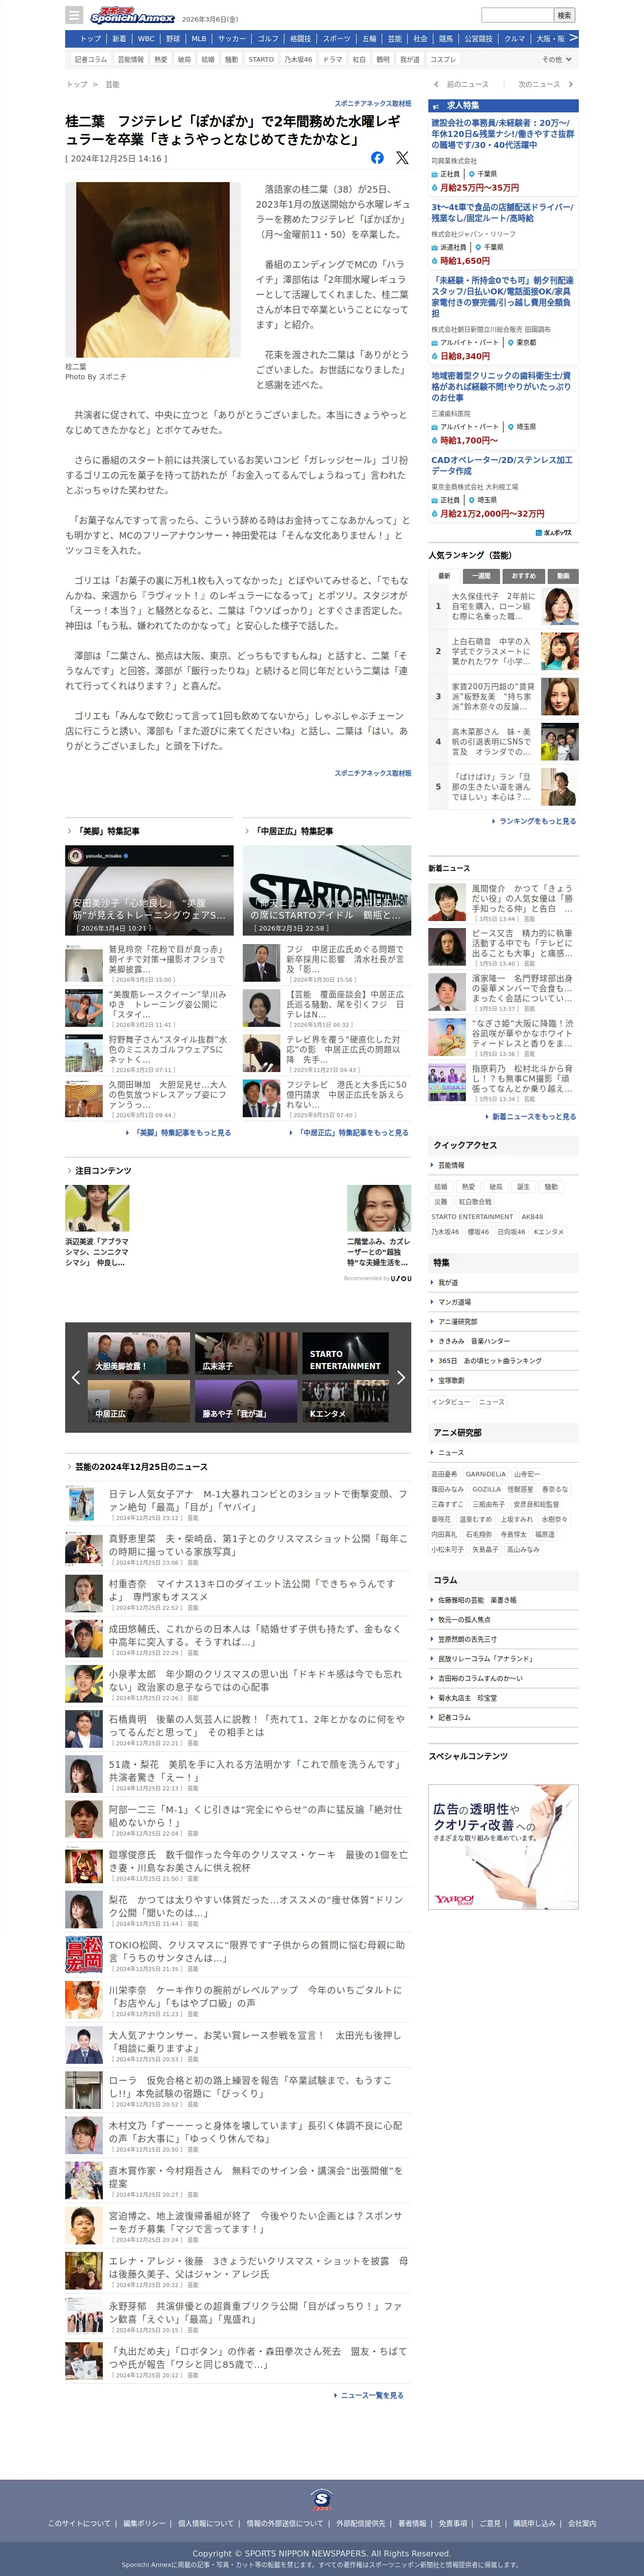The height and width of the screenshot is (2576, 644).
Task: Open 野球 in the main navigation bar
Action: coord(173,39)
